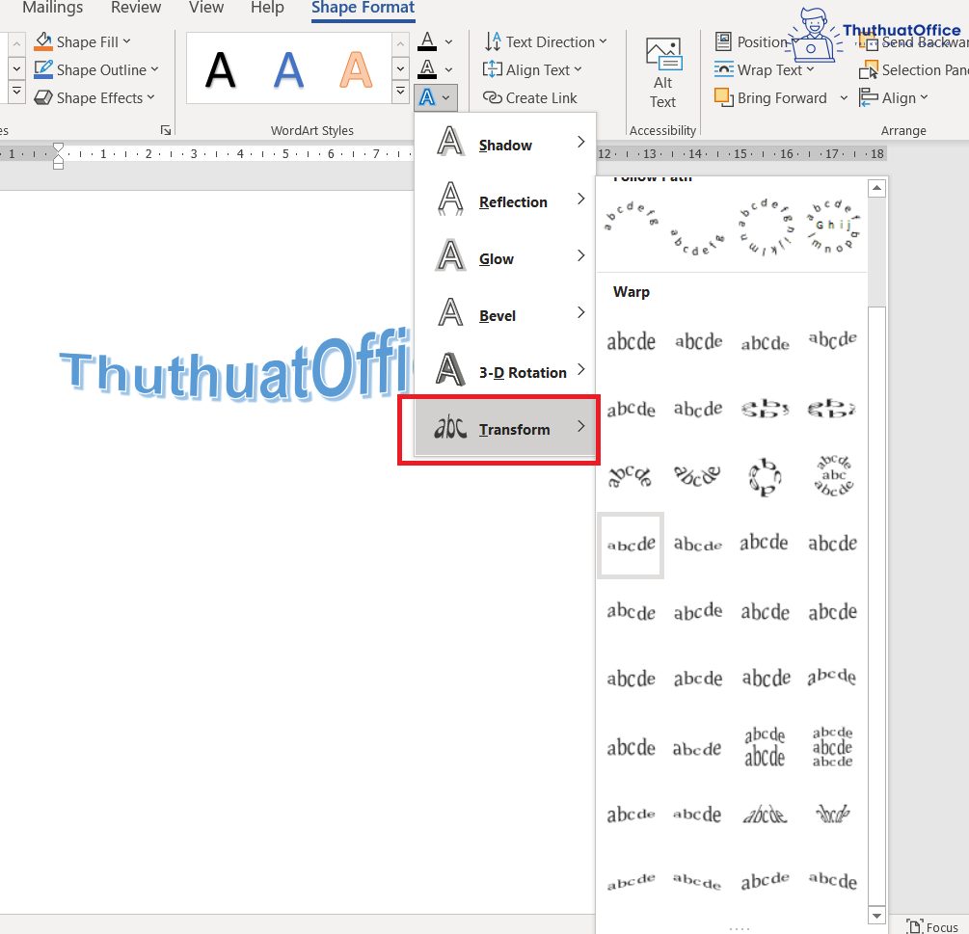Image resolution: width=969 pixels, height=934 pixels.
Task: Open the Shape Styles dialog launcher
Action: point(166,130)
